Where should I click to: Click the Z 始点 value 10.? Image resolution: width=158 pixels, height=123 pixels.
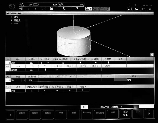pyautogui.click(x=32, y=63)
